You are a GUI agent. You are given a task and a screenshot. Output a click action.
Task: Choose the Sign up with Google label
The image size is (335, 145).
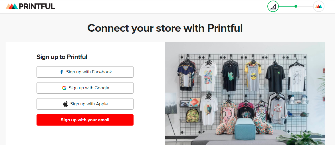tap(89, 88)
